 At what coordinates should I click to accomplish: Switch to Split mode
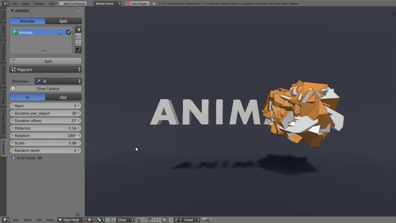point(63,21)
